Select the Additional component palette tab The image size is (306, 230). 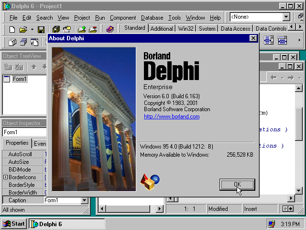point(162,29)
